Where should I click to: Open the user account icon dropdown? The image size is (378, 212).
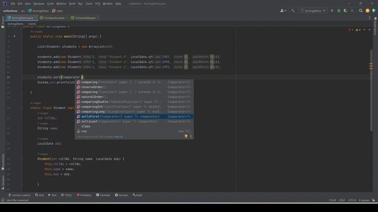(x=283, y=11)
